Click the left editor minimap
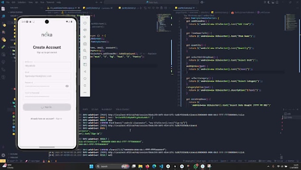This screenshot has height=170, width=301. (164, 23)
